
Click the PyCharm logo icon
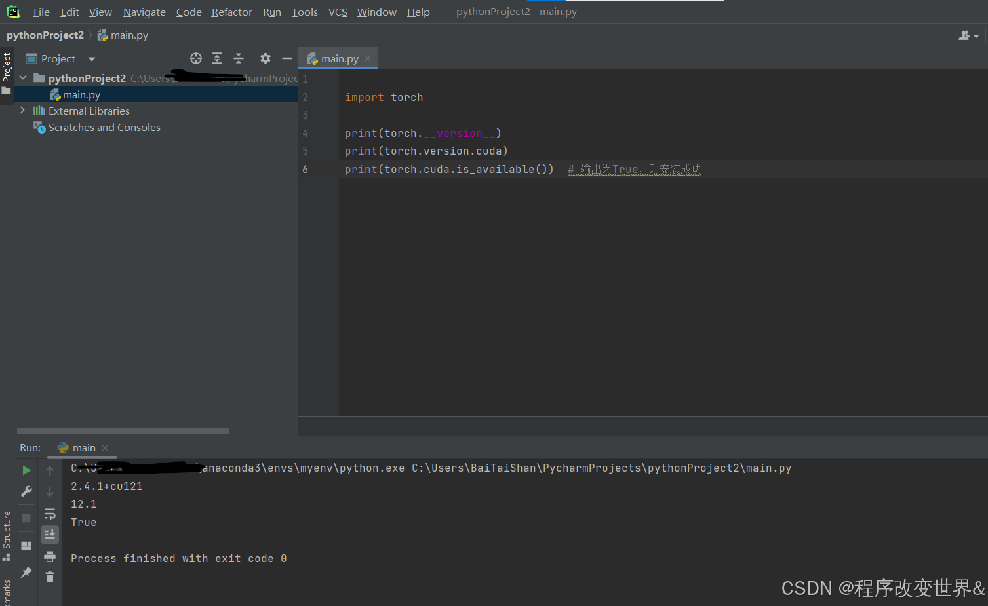click(x=13, y=12)
